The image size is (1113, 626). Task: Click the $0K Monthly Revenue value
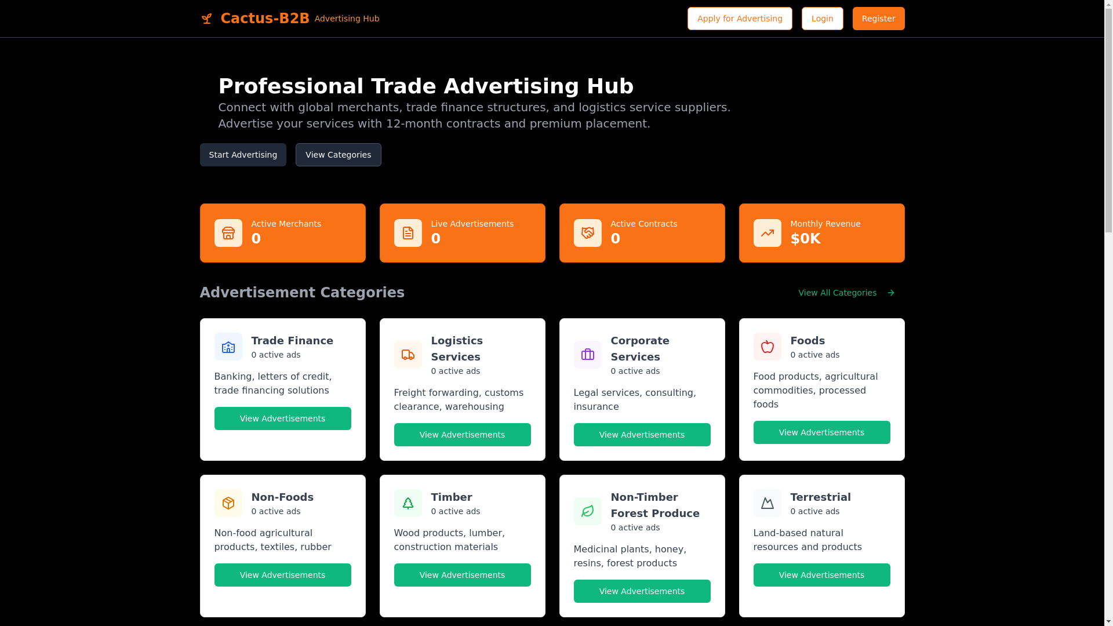[x=806, y=239]
